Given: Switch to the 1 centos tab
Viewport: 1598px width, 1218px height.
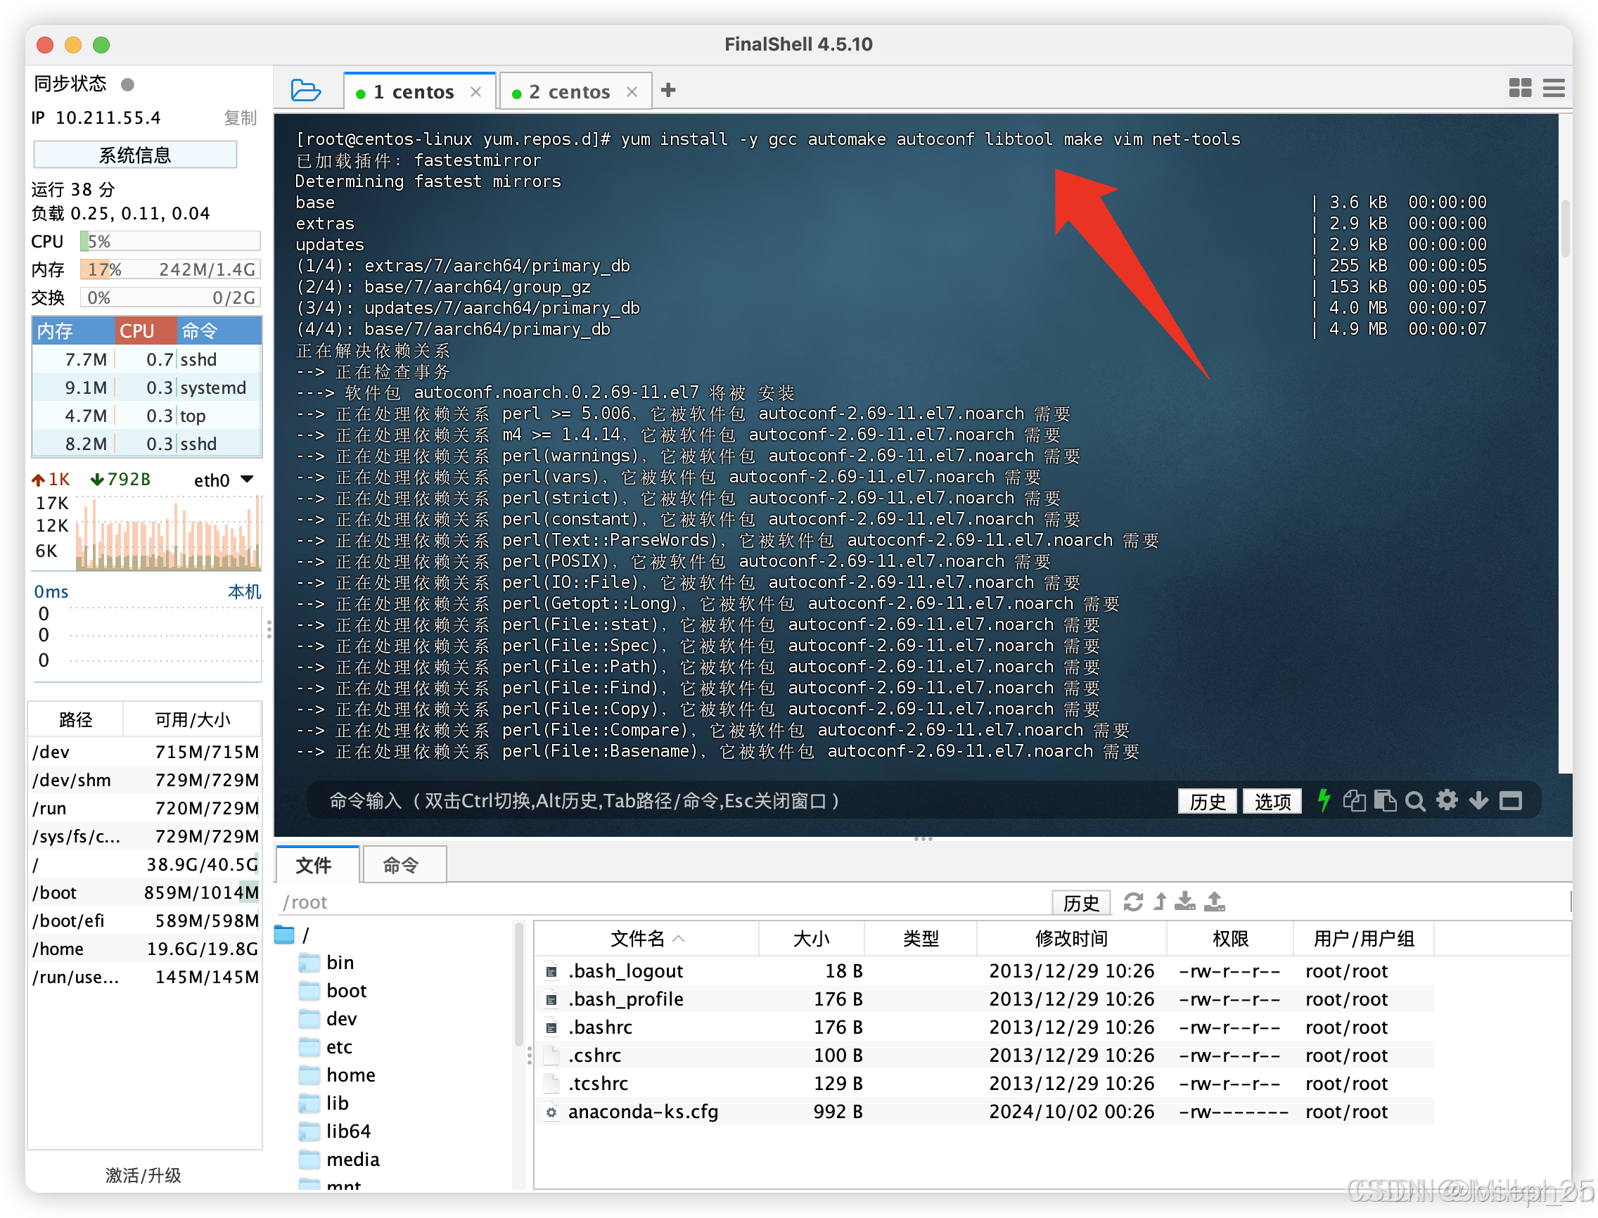Looking at the screenshot, I should click(414, 91).
